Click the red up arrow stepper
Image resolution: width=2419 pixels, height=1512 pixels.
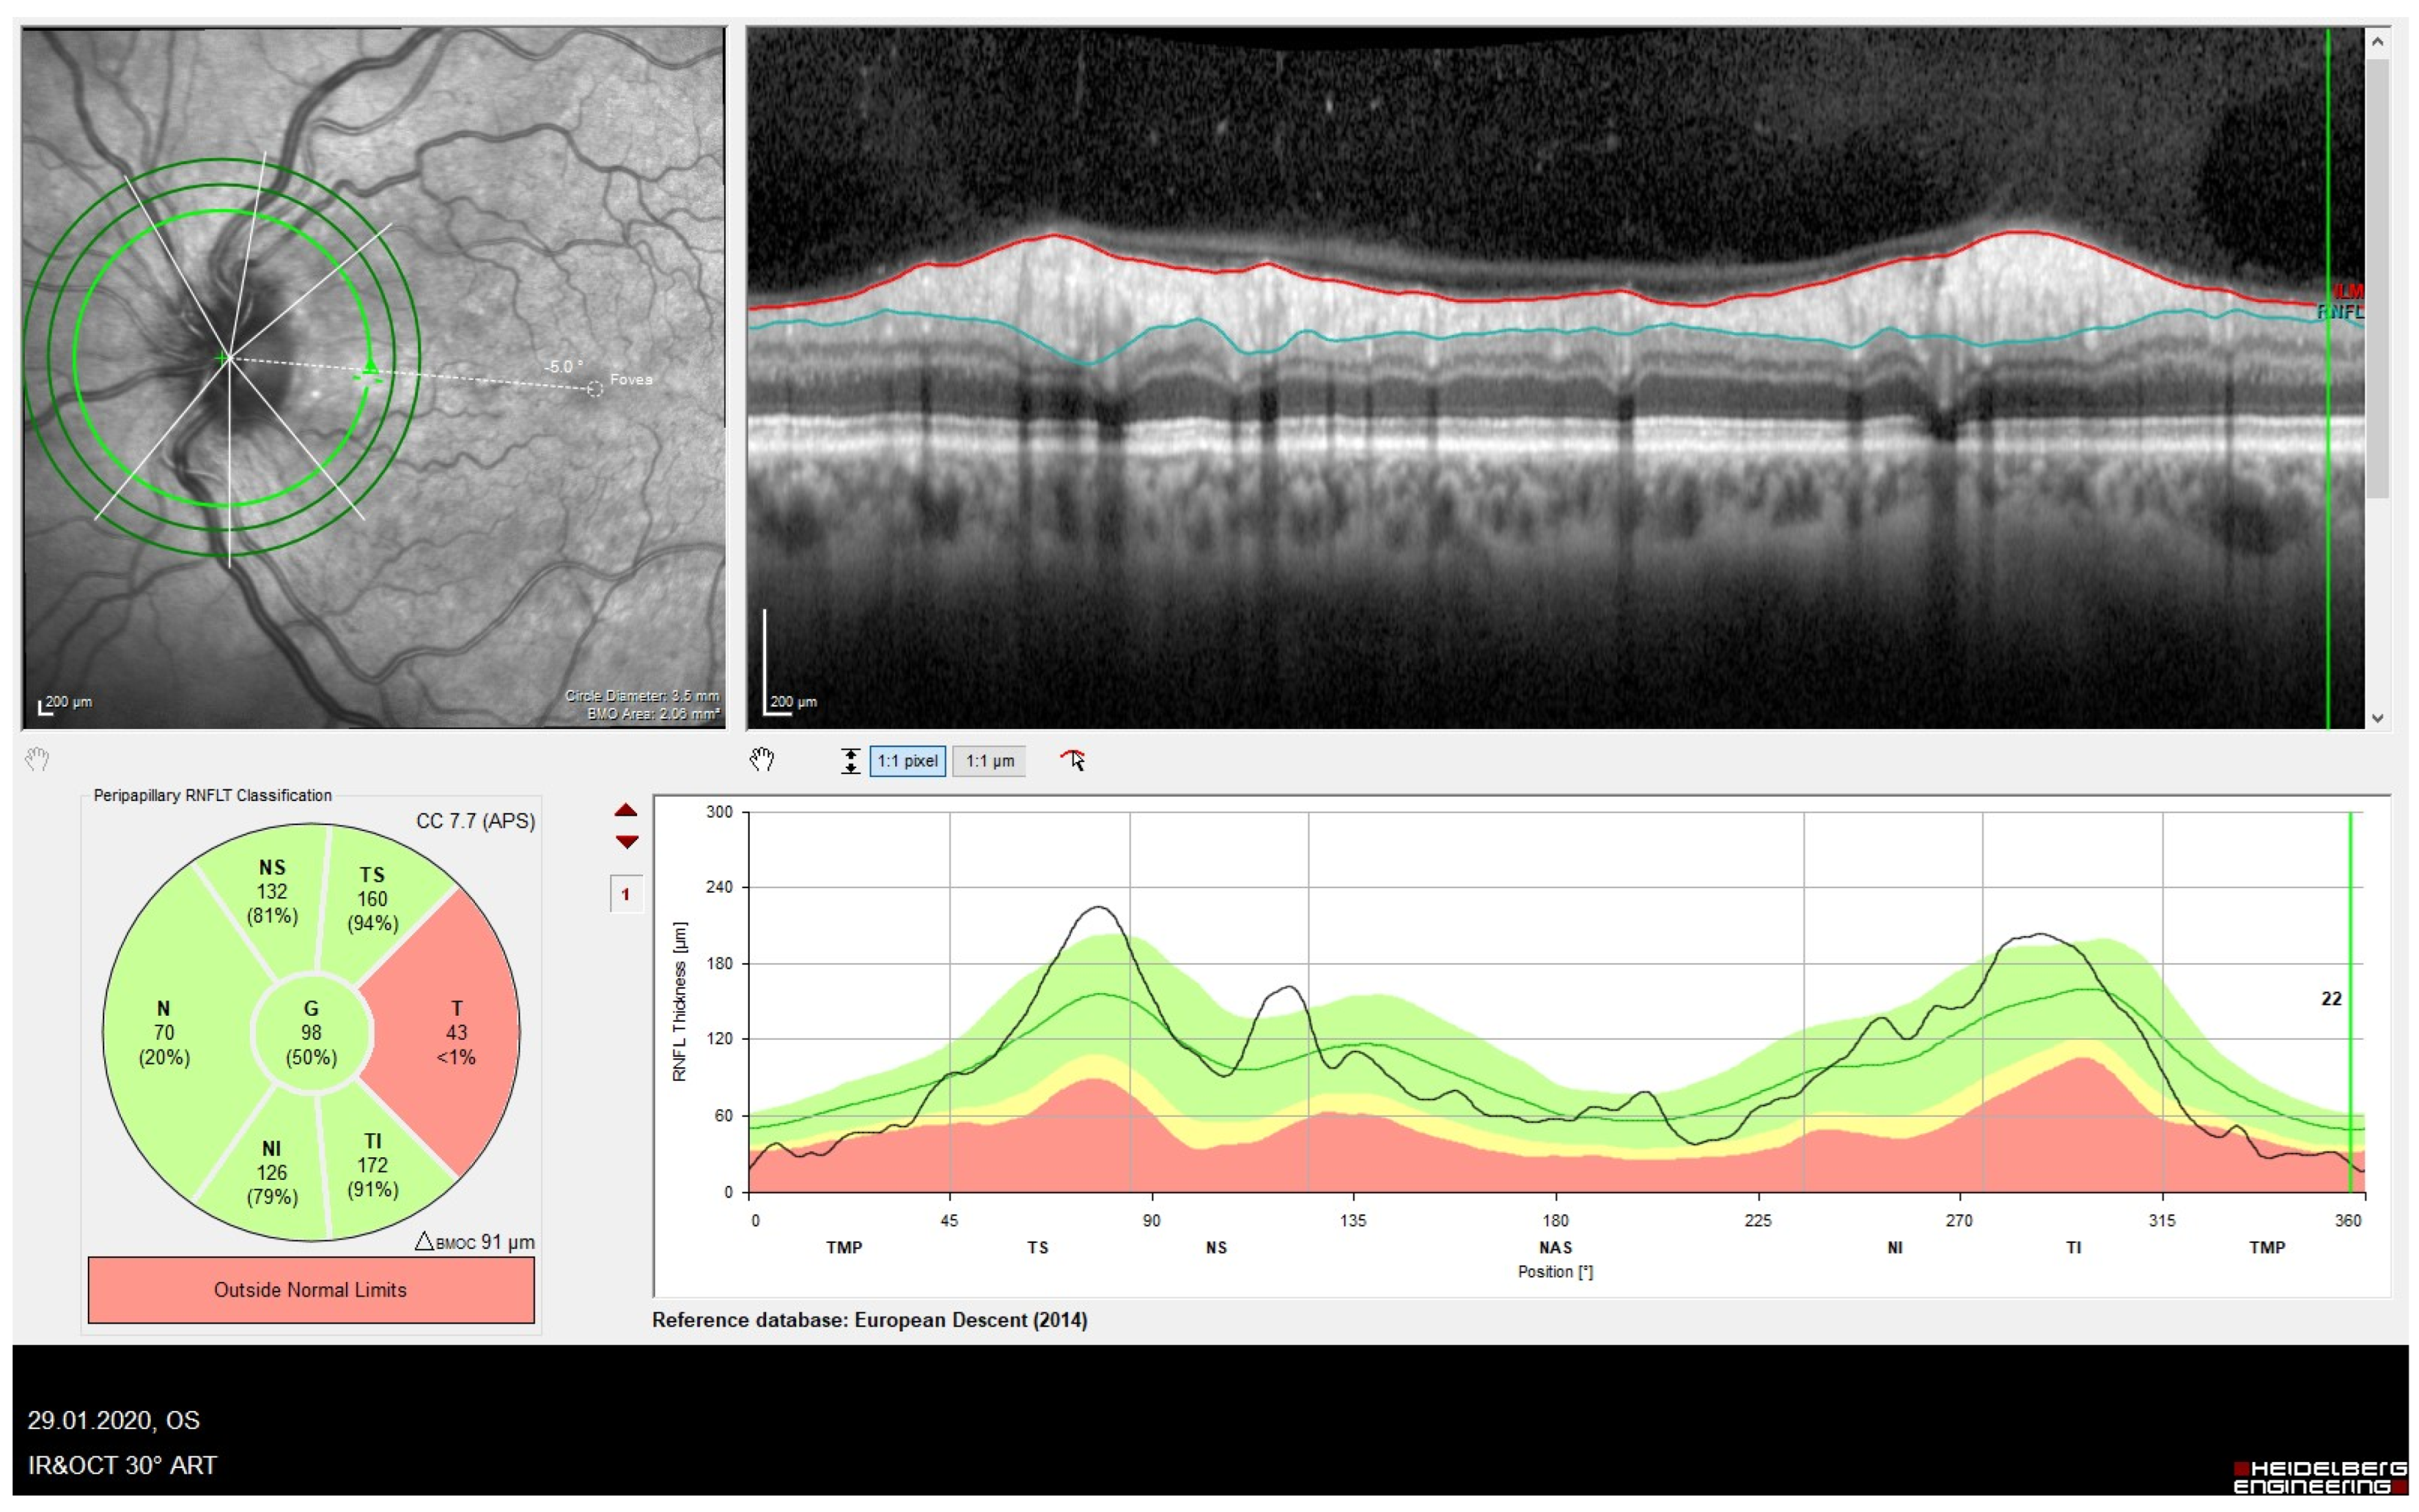(x=626, y=811)
